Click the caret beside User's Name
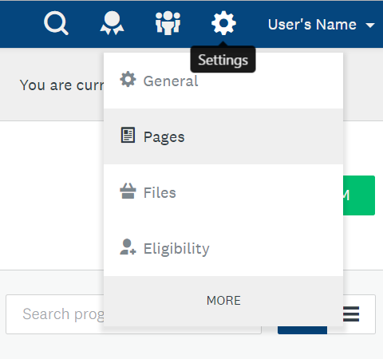 tap(370, 26)
